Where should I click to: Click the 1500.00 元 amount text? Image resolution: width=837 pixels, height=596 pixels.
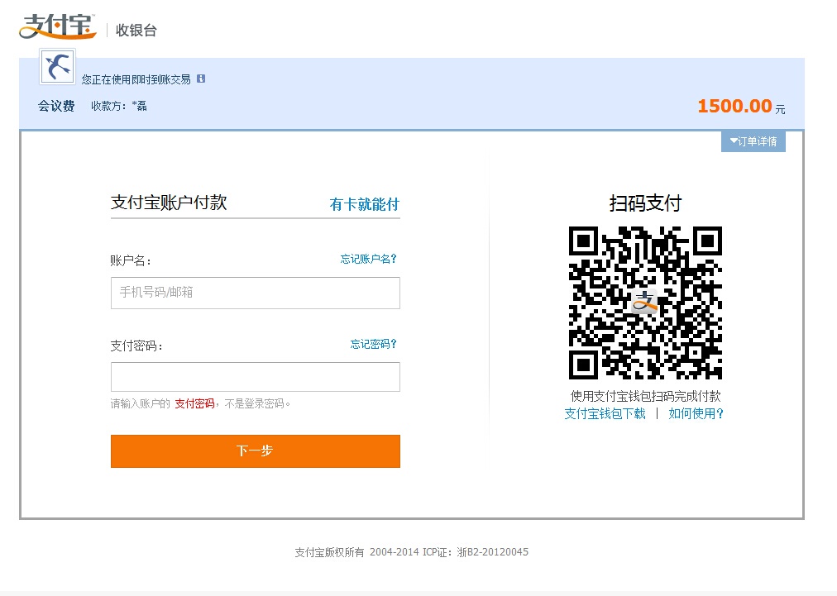pos(741,106)
